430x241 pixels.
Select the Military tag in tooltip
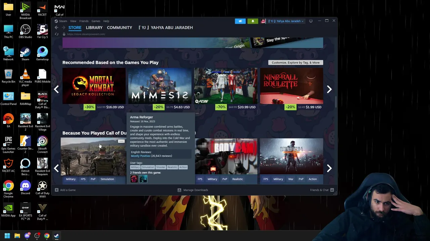(135, 167)
